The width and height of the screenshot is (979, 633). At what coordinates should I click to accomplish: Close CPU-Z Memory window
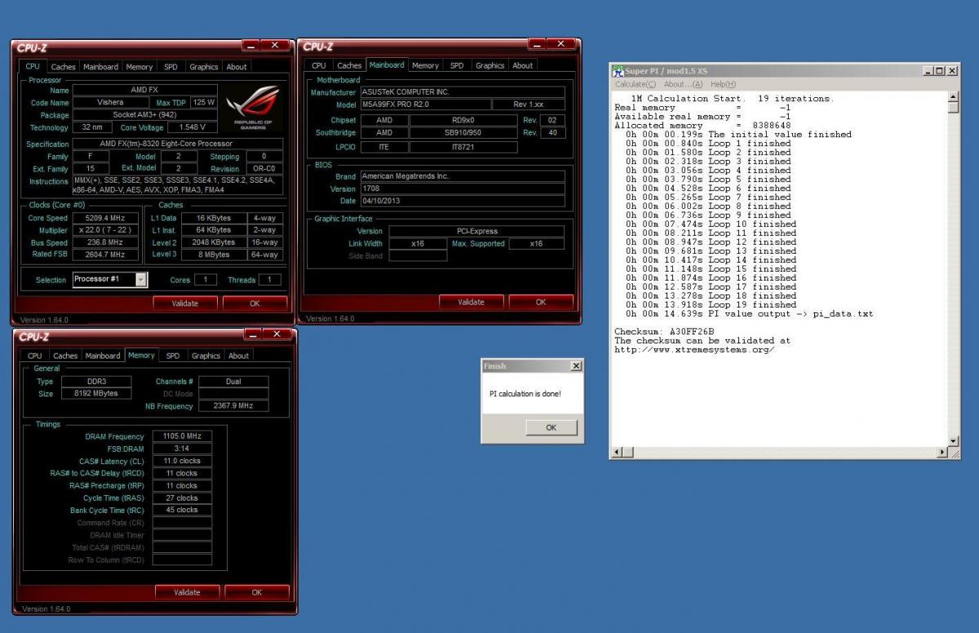point(278,334)
